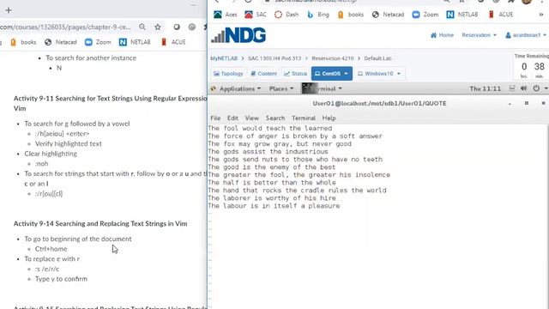This screenshot has width=549, height=309.
Task: Open the Places menu in CentOS
Action: pyautogui.click(x=281, y=88)
